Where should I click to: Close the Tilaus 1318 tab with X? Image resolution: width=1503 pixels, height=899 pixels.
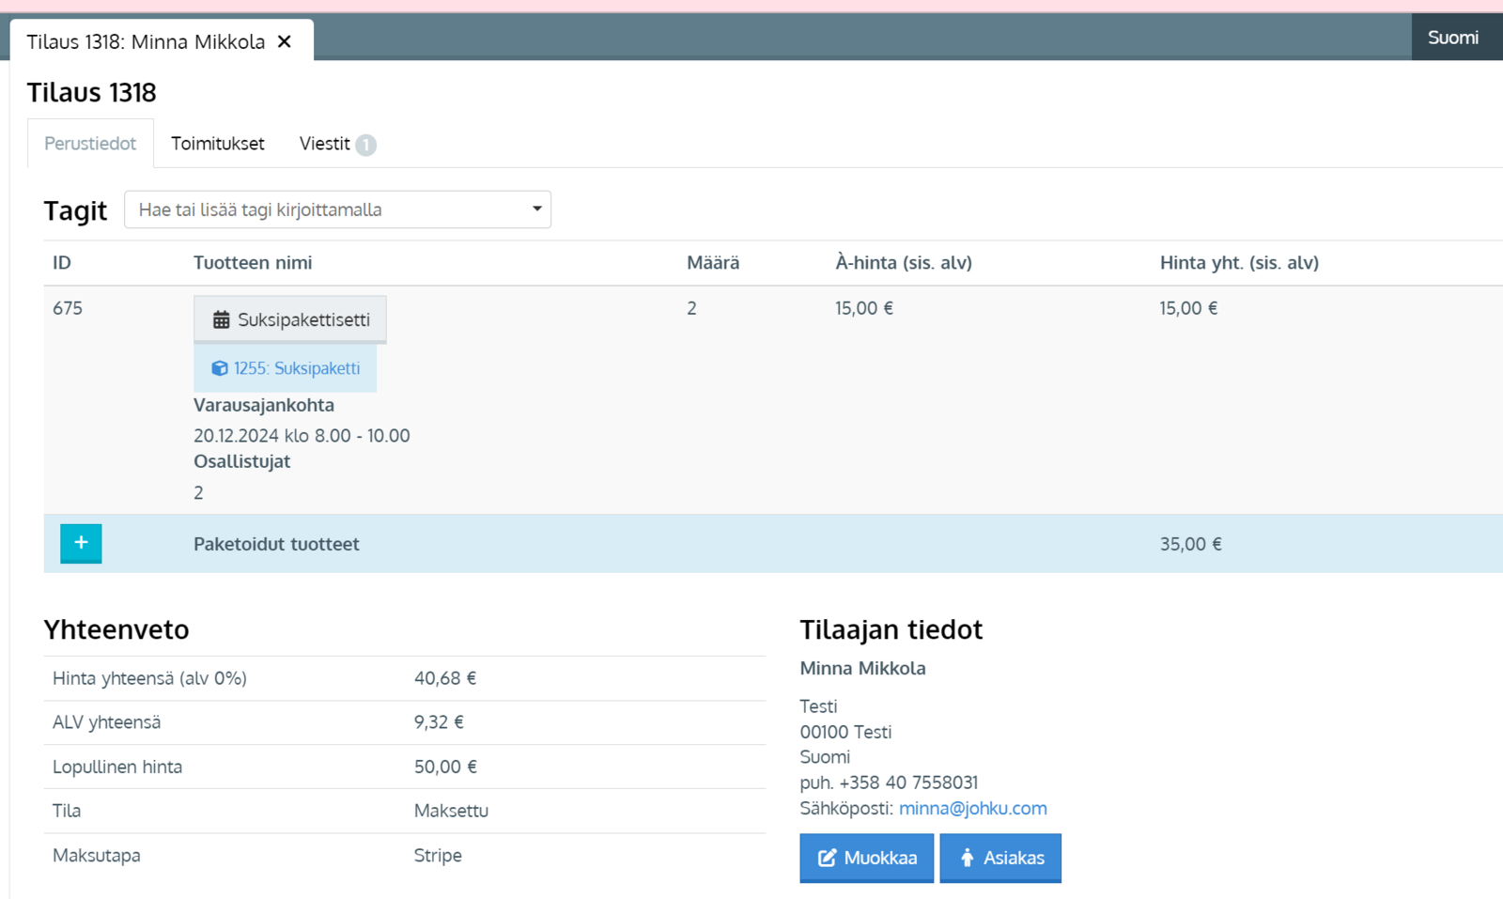click(x=285, y=41)
